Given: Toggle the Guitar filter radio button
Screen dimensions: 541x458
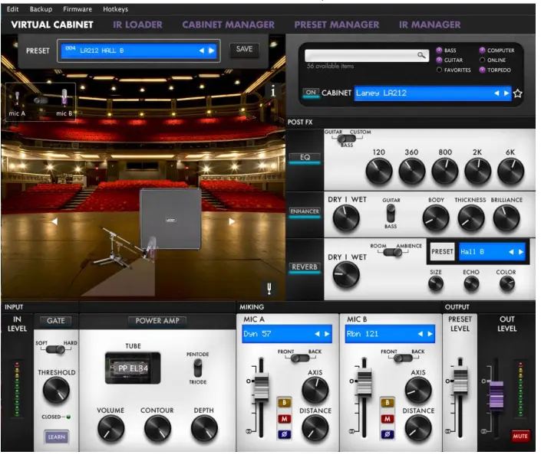Looking at the screenshot, I should (x=439, y=61).
